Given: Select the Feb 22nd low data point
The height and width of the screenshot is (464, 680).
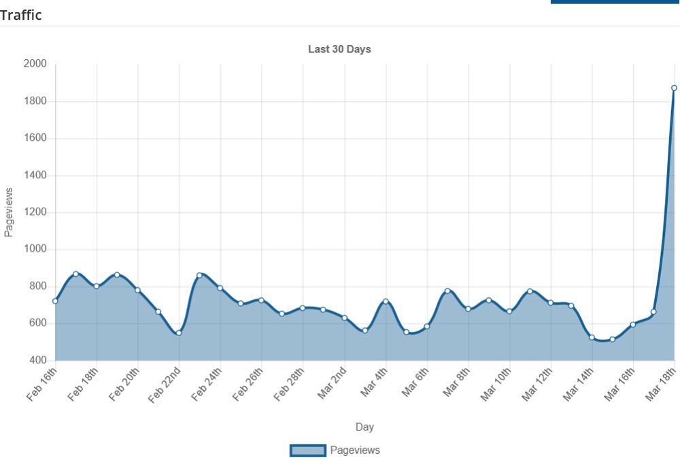Looking at the screenshot, I should tap(179, 333).
